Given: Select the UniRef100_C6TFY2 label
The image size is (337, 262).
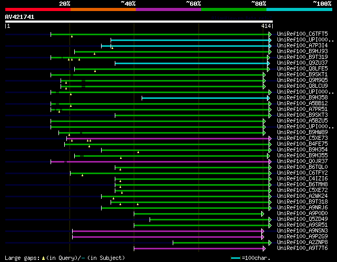Looking at the screenshot, I should [302, 173].
